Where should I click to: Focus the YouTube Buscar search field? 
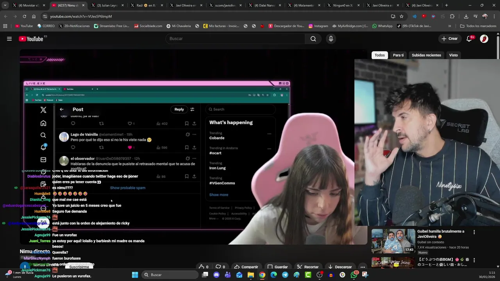click(x=236, y=39)
